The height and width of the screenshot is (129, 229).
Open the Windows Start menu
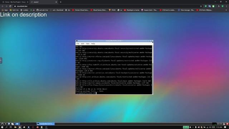point(2,127)
